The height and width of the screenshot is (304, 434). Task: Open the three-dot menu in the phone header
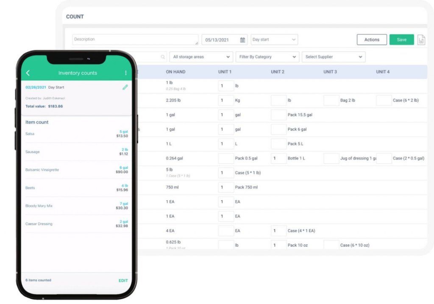tap(125, 73)
